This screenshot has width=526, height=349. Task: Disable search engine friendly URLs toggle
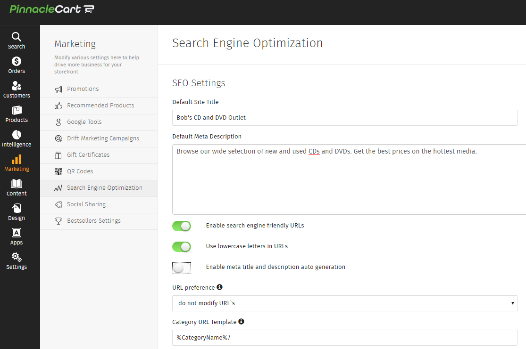tap(182, 226)
